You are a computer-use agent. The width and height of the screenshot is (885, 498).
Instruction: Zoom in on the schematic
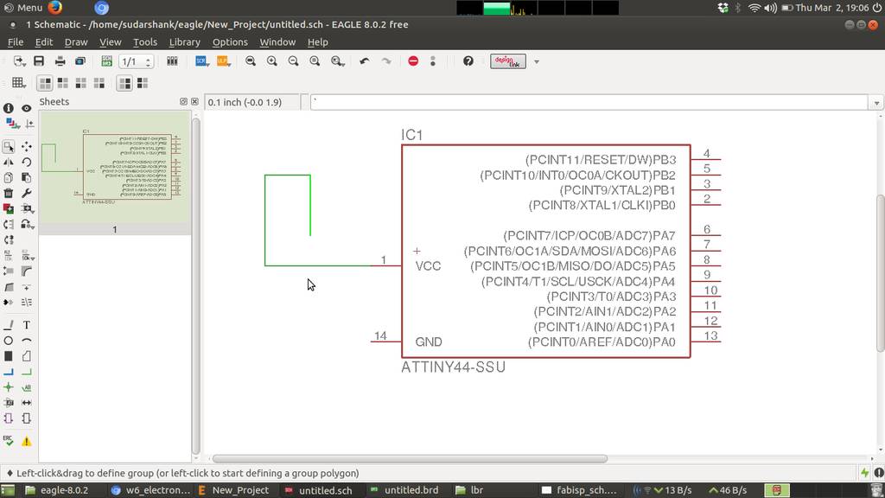tap(272, 61)
